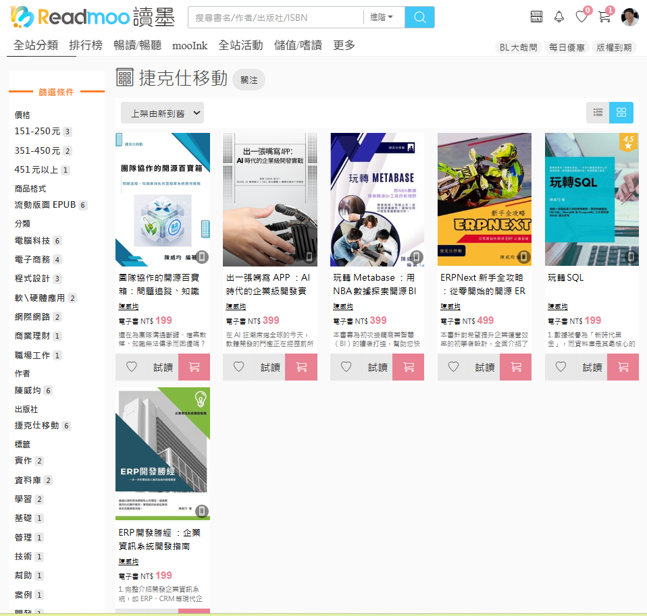Filter by publisher 捷克仕移動 in sidebar
This screenshot has width=647, height=616.
(43, 425)
